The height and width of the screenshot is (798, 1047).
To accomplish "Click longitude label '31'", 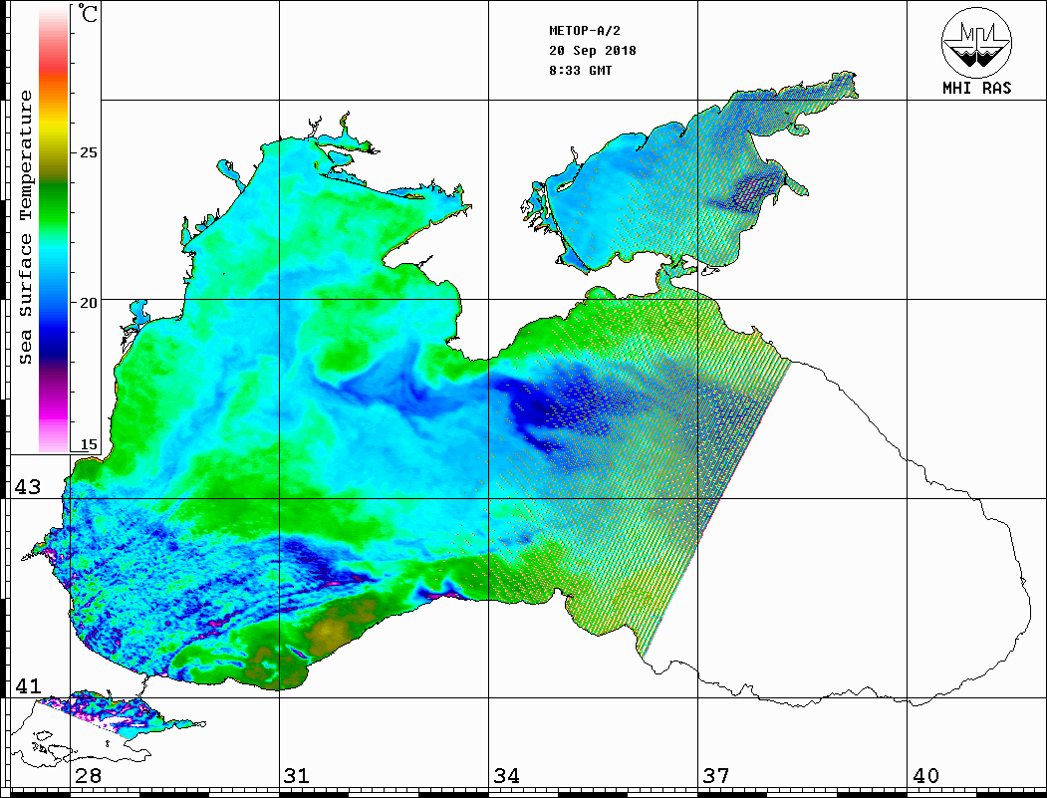I will 297,776.
